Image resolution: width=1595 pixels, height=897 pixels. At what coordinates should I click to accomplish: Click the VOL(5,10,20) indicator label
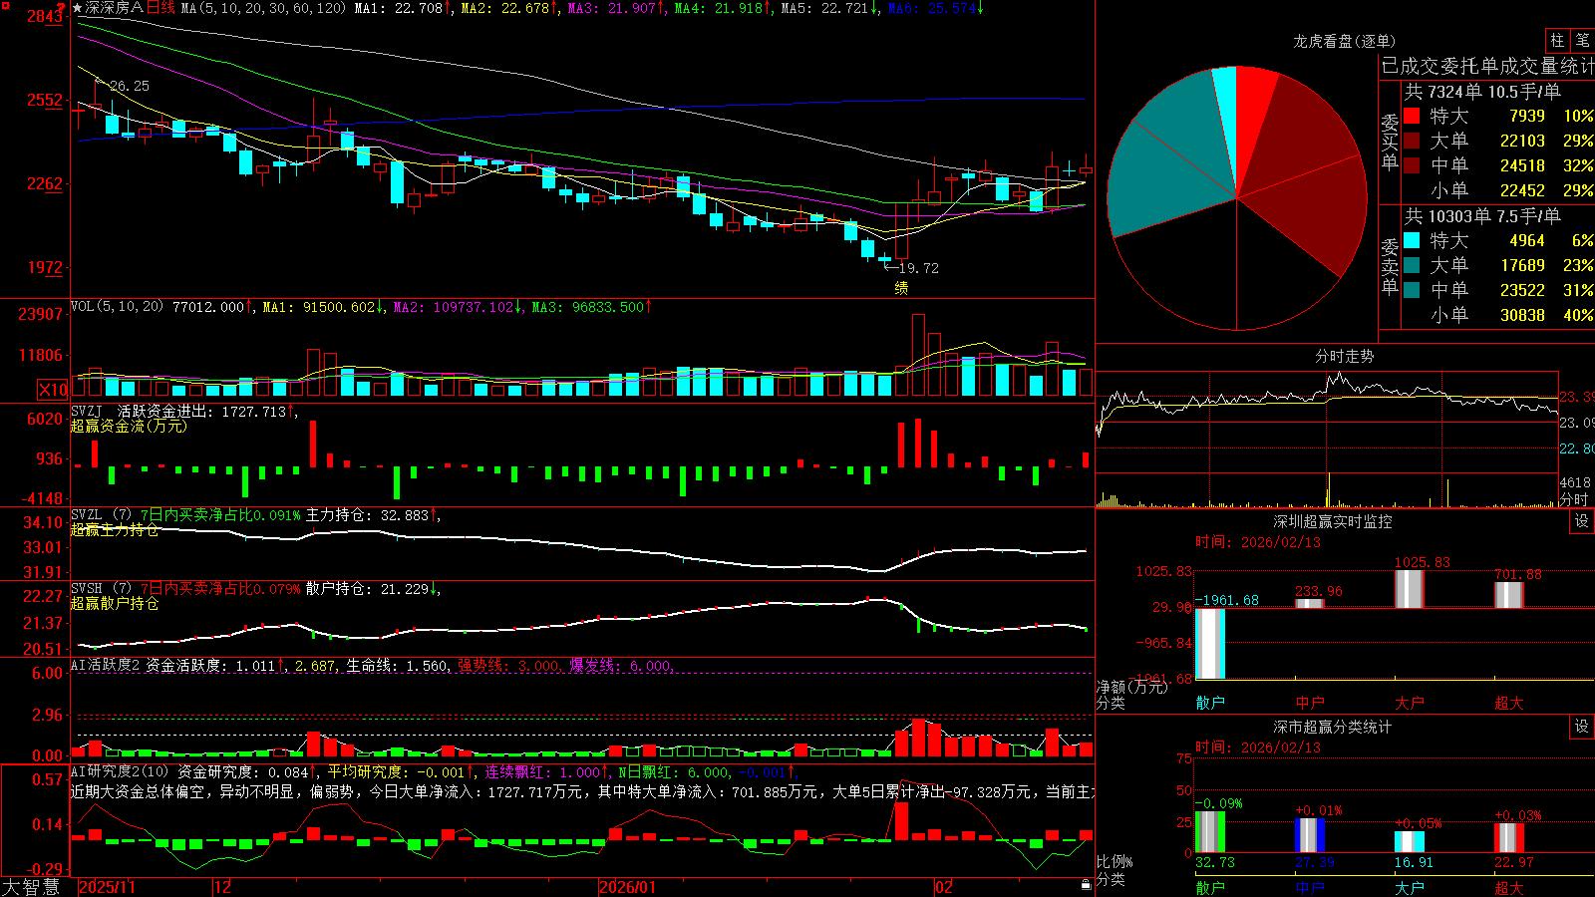(117, 307)
